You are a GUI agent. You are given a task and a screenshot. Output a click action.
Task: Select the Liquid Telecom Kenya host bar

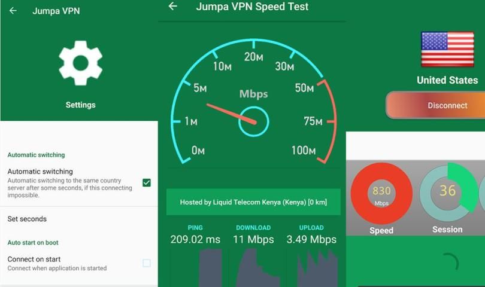tap(253, 202)
